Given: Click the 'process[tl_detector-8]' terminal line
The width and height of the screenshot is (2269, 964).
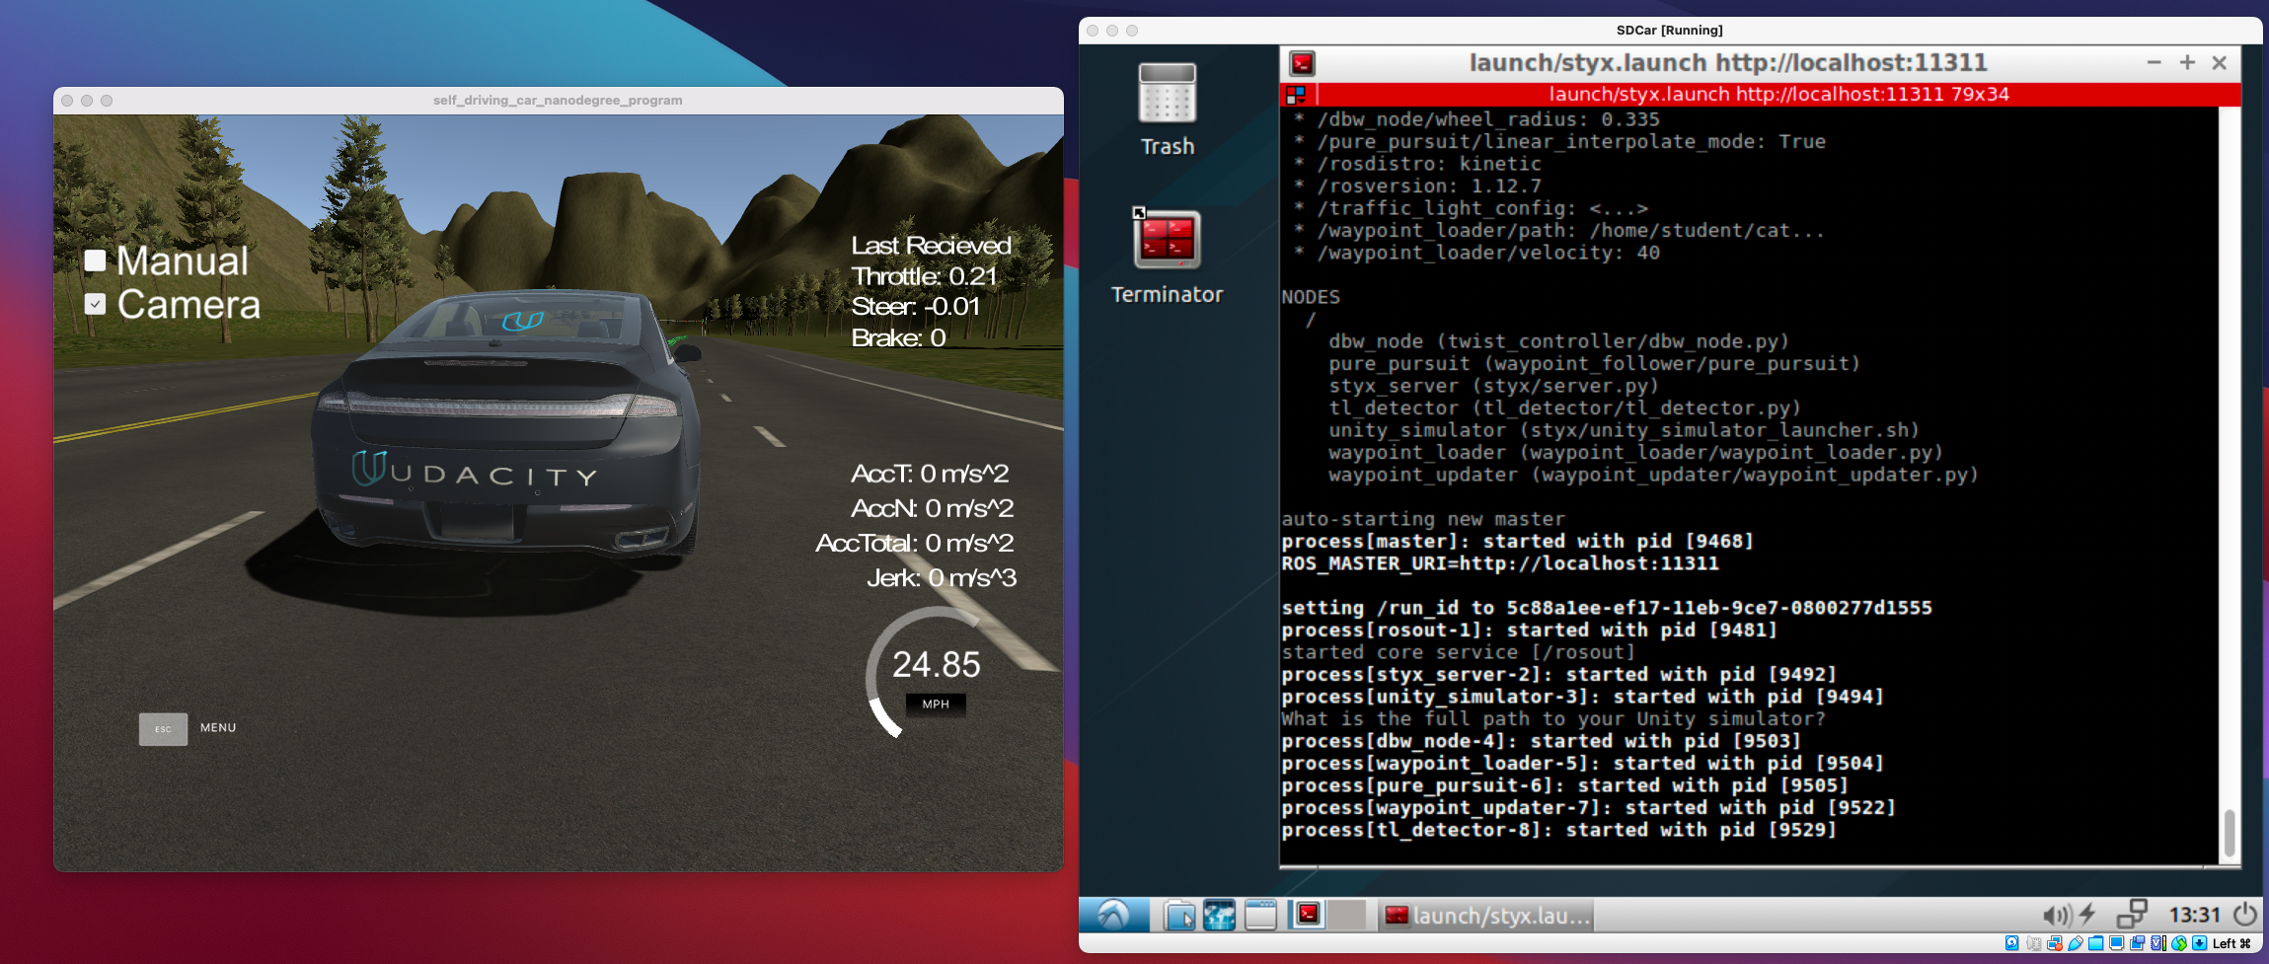Looking at the screenshot, I should click(1558, 830).
